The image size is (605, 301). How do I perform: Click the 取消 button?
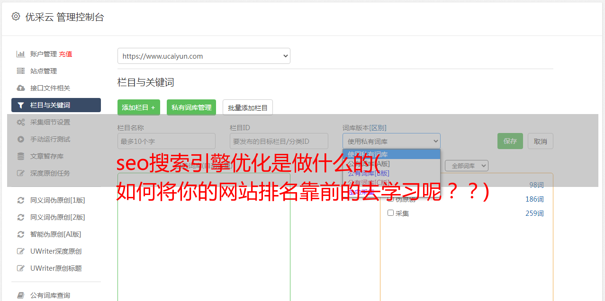[x=541, y=141]
